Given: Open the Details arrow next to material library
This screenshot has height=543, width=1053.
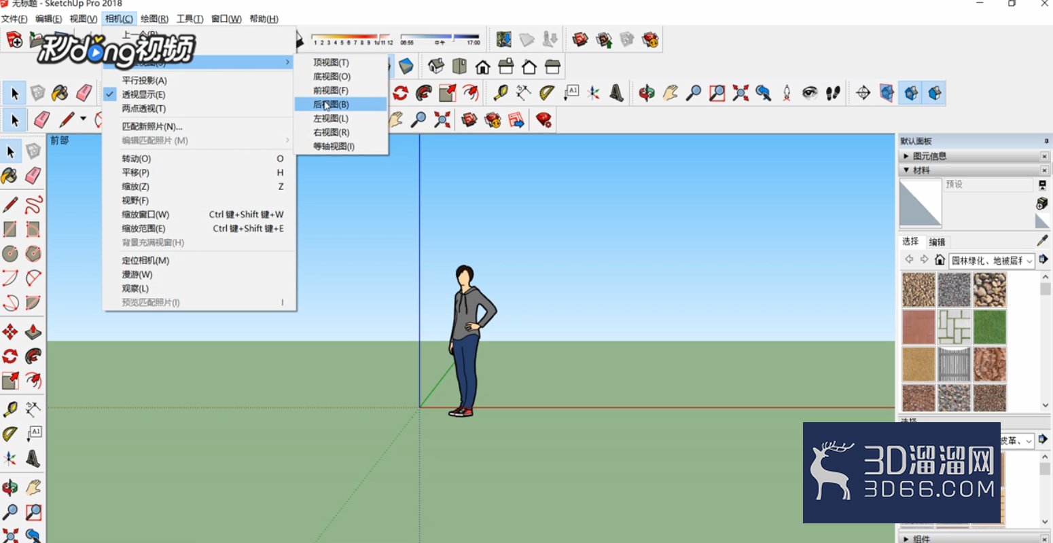Looking at the screenshot, I should coord(1043,260).
